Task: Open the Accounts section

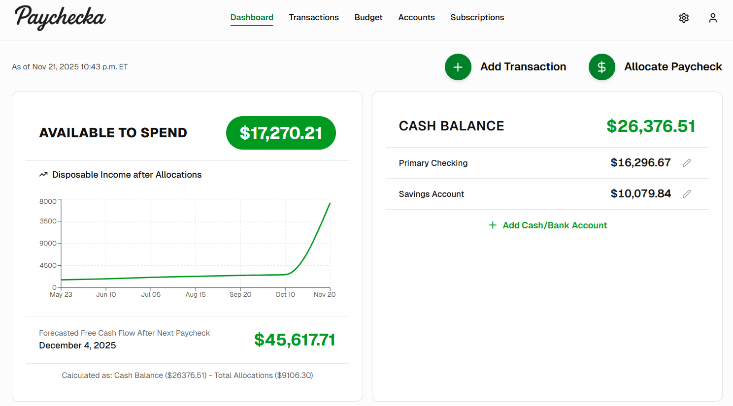Action: tap(416, 17)
